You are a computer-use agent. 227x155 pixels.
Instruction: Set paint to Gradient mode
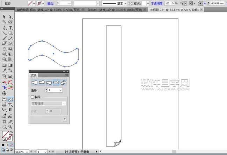(7, 145)
